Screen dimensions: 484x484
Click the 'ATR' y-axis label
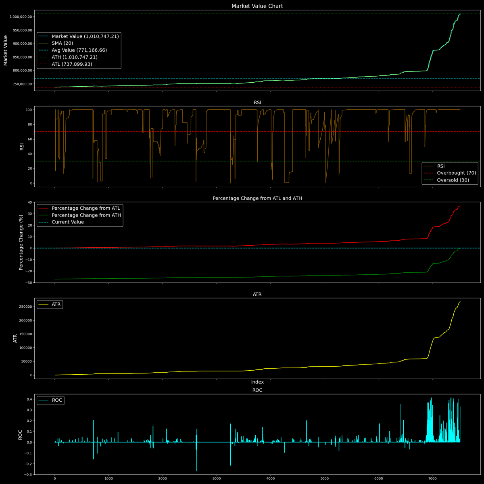click(15, 339)
